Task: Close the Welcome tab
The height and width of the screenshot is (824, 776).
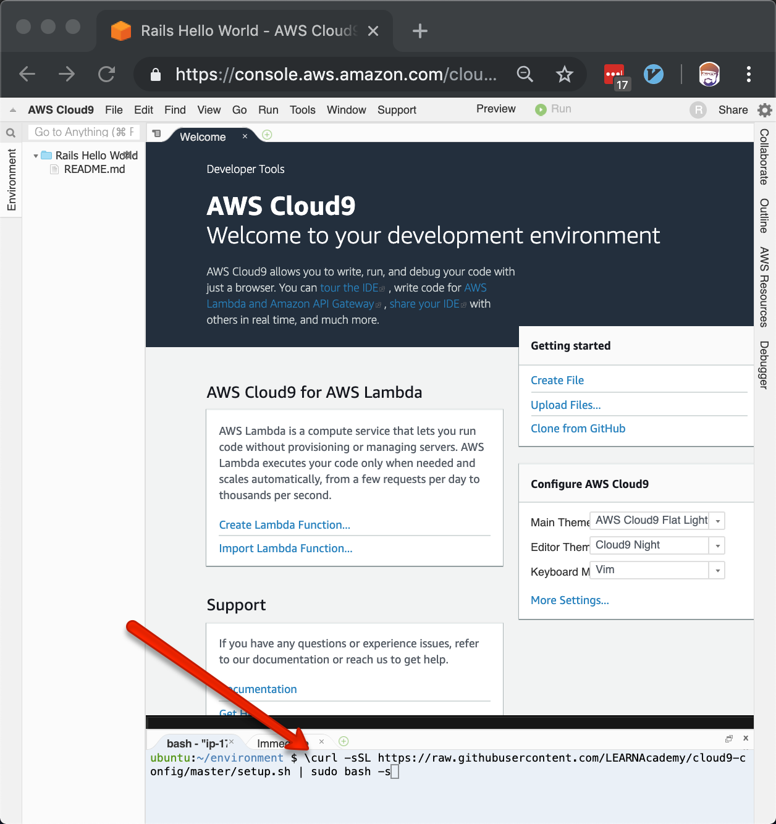Action: click(x=245, y=136)
